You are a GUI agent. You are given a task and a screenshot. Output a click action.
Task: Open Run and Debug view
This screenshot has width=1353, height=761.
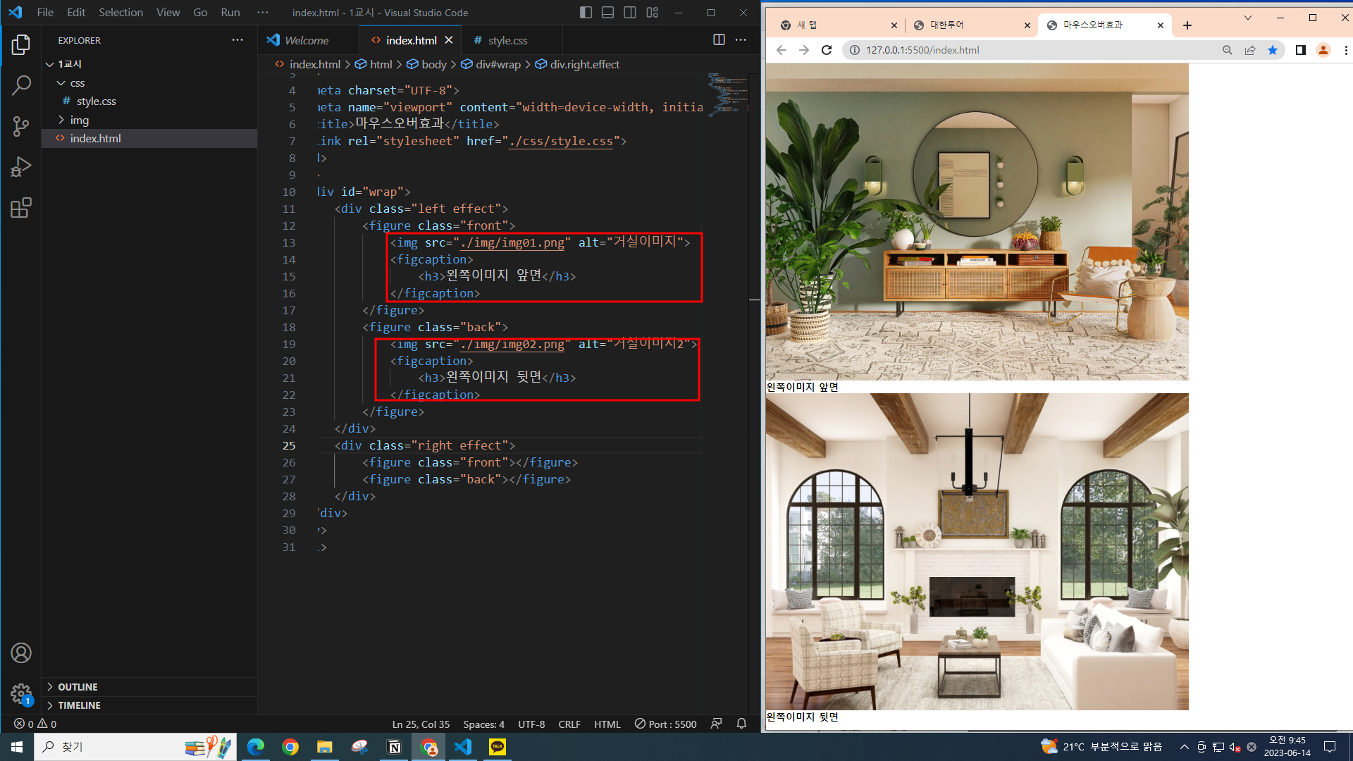click(21, 167)
